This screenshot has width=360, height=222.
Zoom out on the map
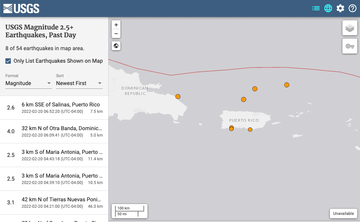tap(116, 34)
